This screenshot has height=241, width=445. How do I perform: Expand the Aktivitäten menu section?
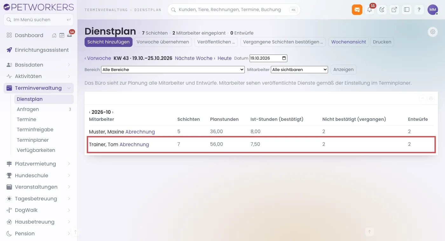click(38, 76)
